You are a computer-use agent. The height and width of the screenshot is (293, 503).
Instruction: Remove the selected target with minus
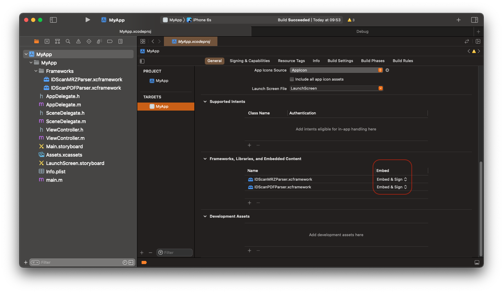(150, 253)
